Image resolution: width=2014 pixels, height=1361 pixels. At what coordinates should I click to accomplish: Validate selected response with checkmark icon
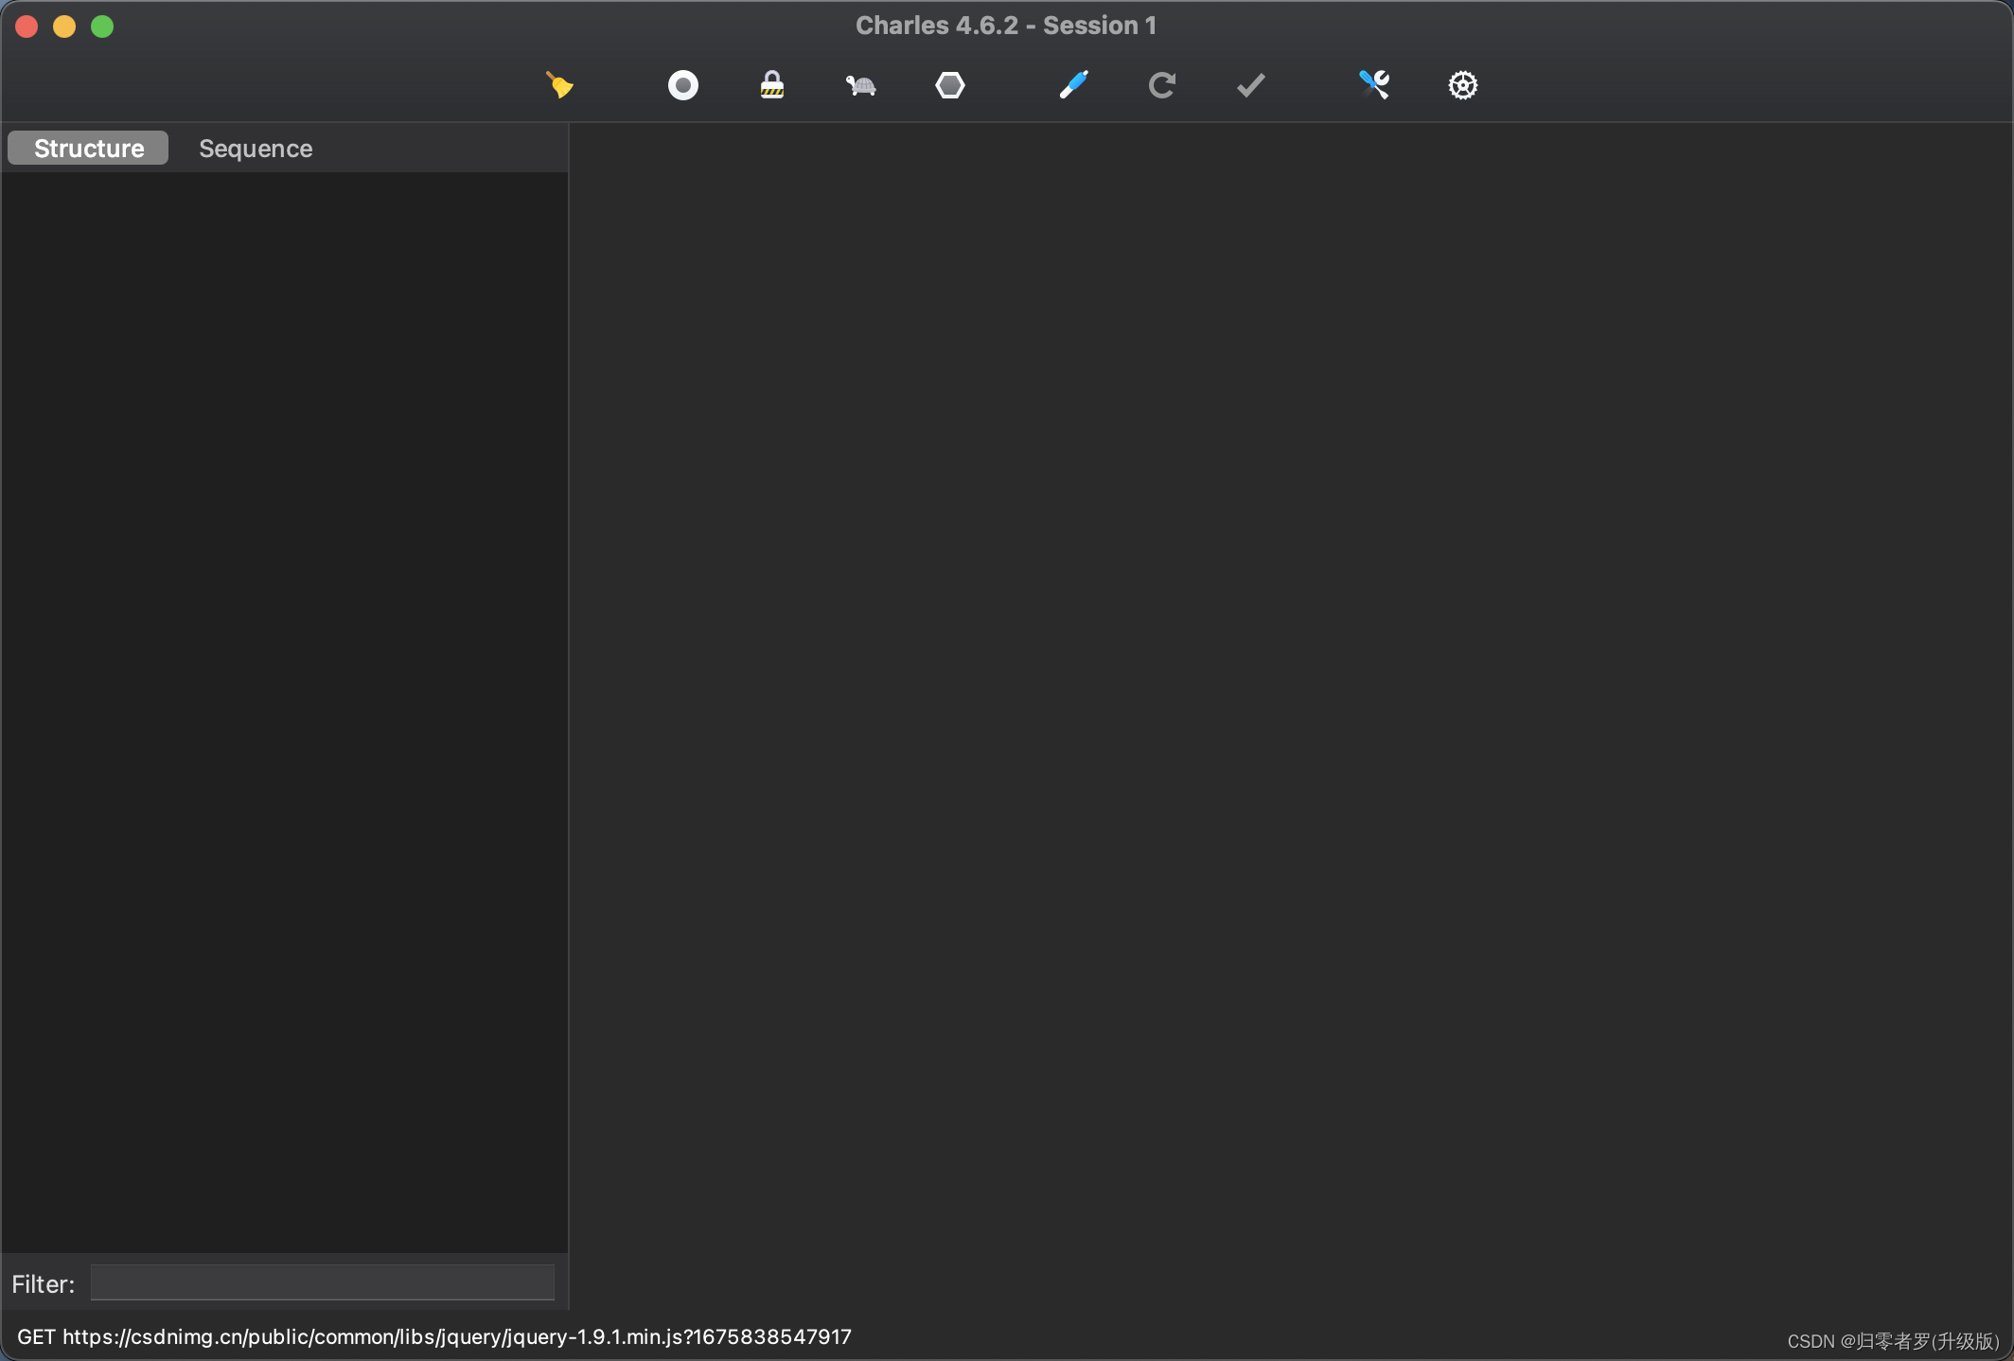(1251, 85)
